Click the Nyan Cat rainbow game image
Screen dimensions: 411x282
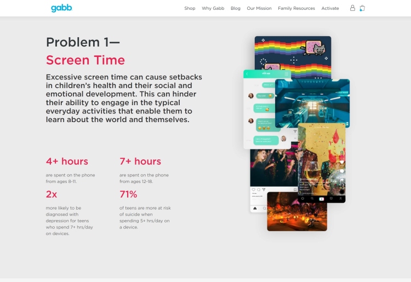point(293,52)
